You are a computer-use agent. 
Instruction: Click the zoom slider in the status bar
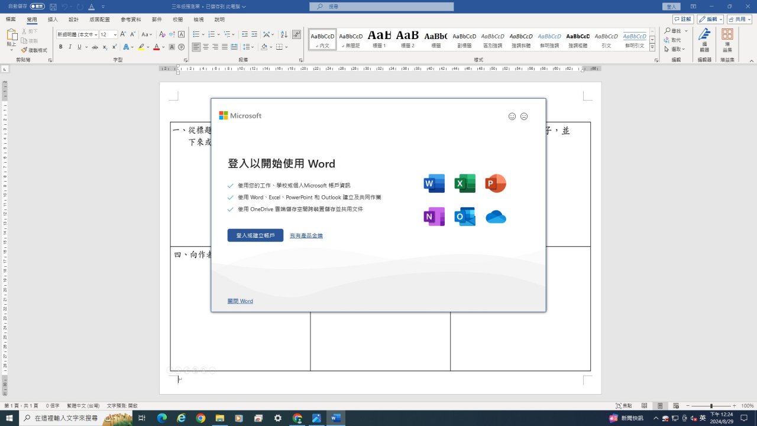[x=711, y=406]
